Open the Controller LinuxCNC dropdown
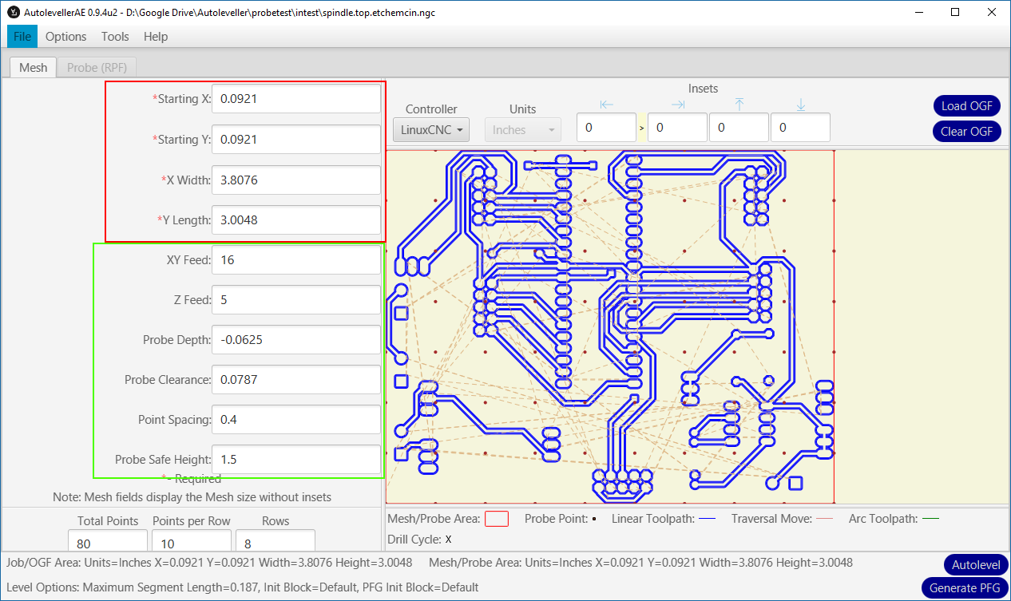The width and height of the screenshot is (1011, 601). pos(431,129)
